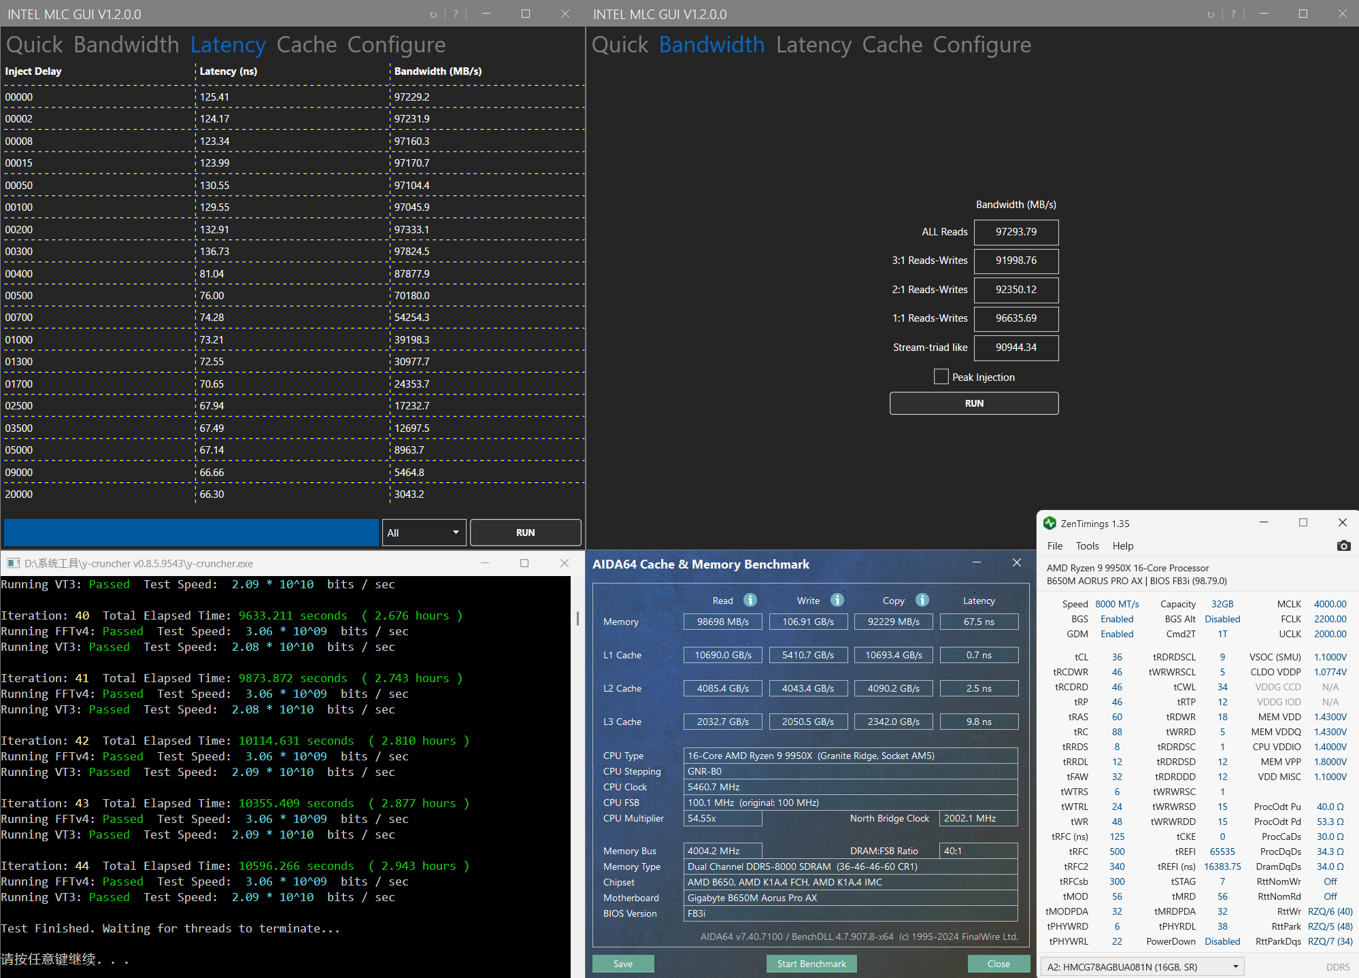Minimize the ZenTimings window
Viewport: 1359px width, 978px height.
click(1264, 522)
